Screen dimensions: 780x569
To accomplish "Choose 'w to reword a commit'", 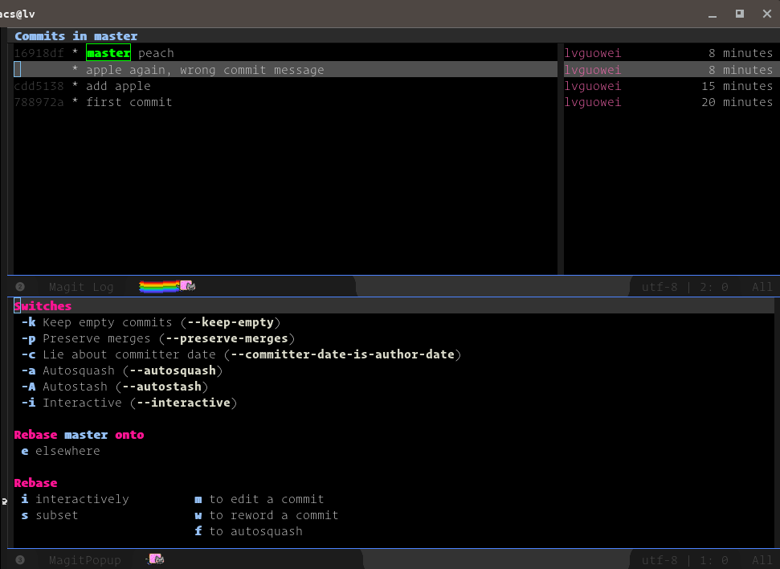I will tap(266, 515).
